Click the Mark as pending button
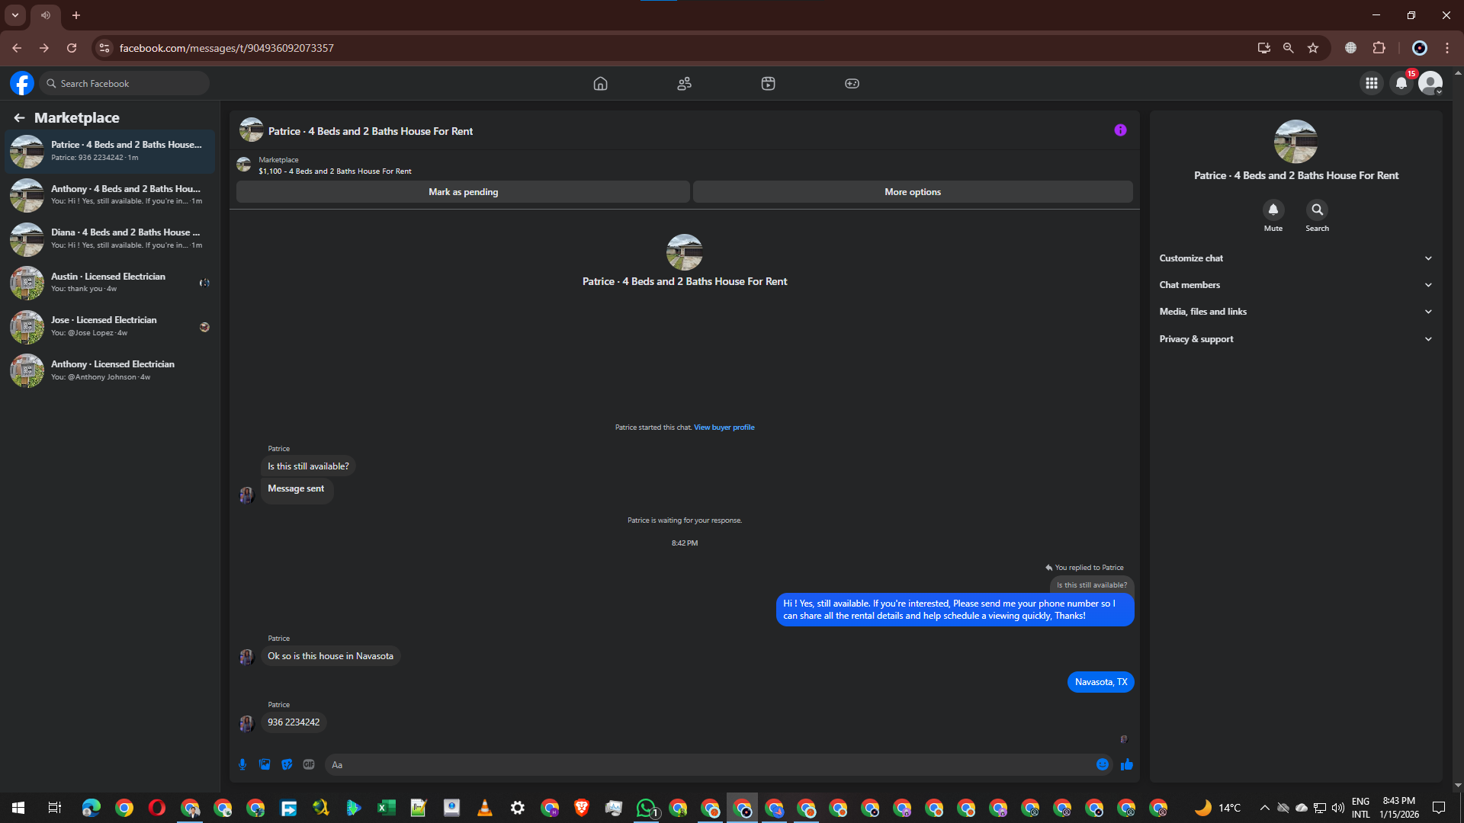 click(463, 192)
